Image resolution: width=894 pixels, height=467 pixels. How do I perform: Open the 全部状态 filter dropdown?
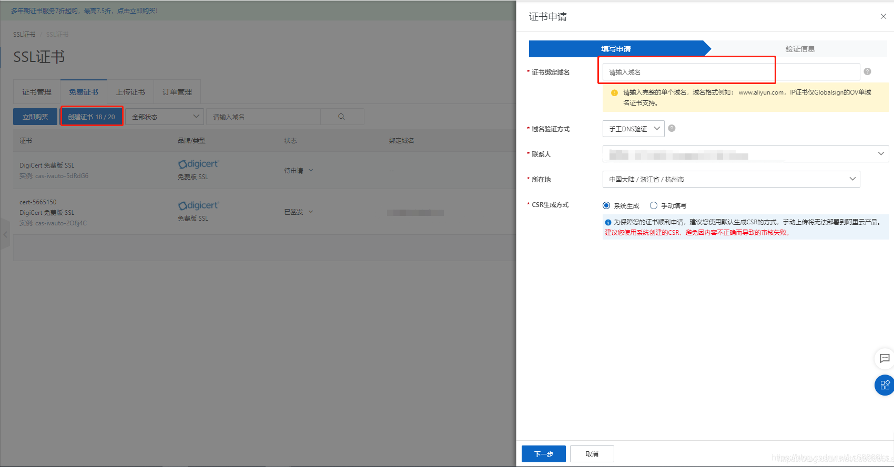(x=165, y=117)
